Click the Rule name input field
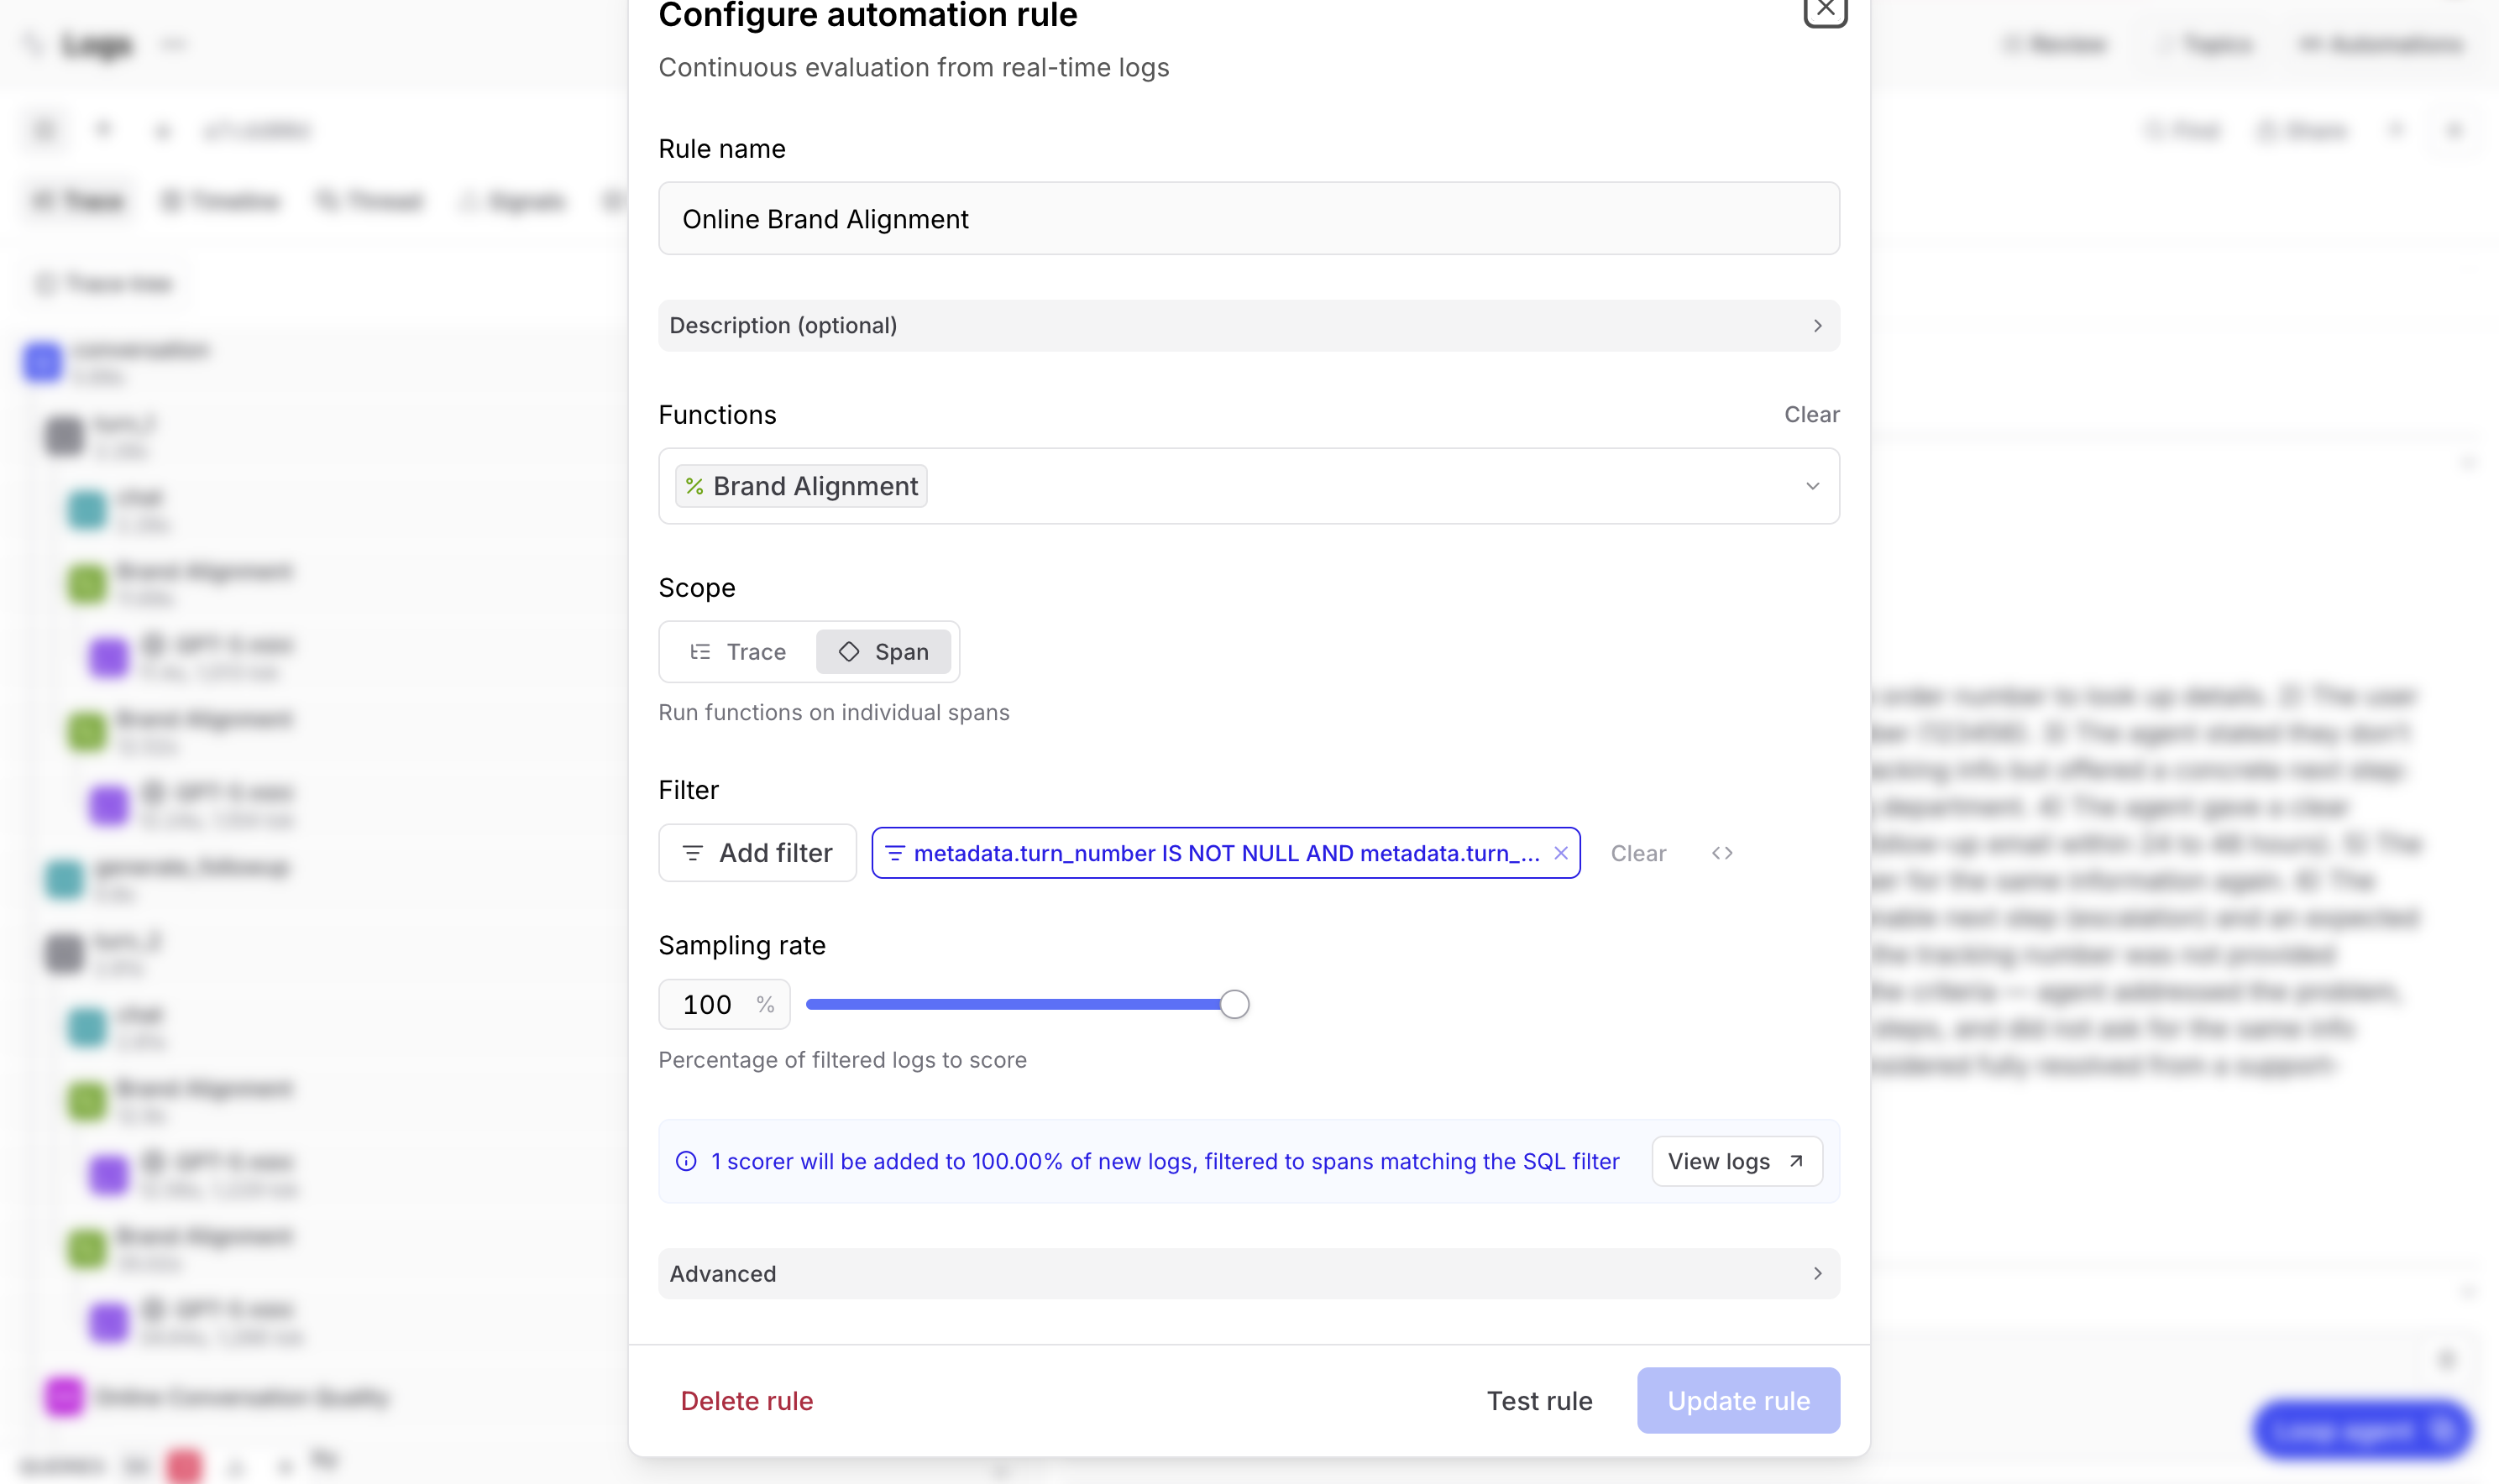The height and width of the screenshot is (1484, 2499). click(x=1249, y=218)
